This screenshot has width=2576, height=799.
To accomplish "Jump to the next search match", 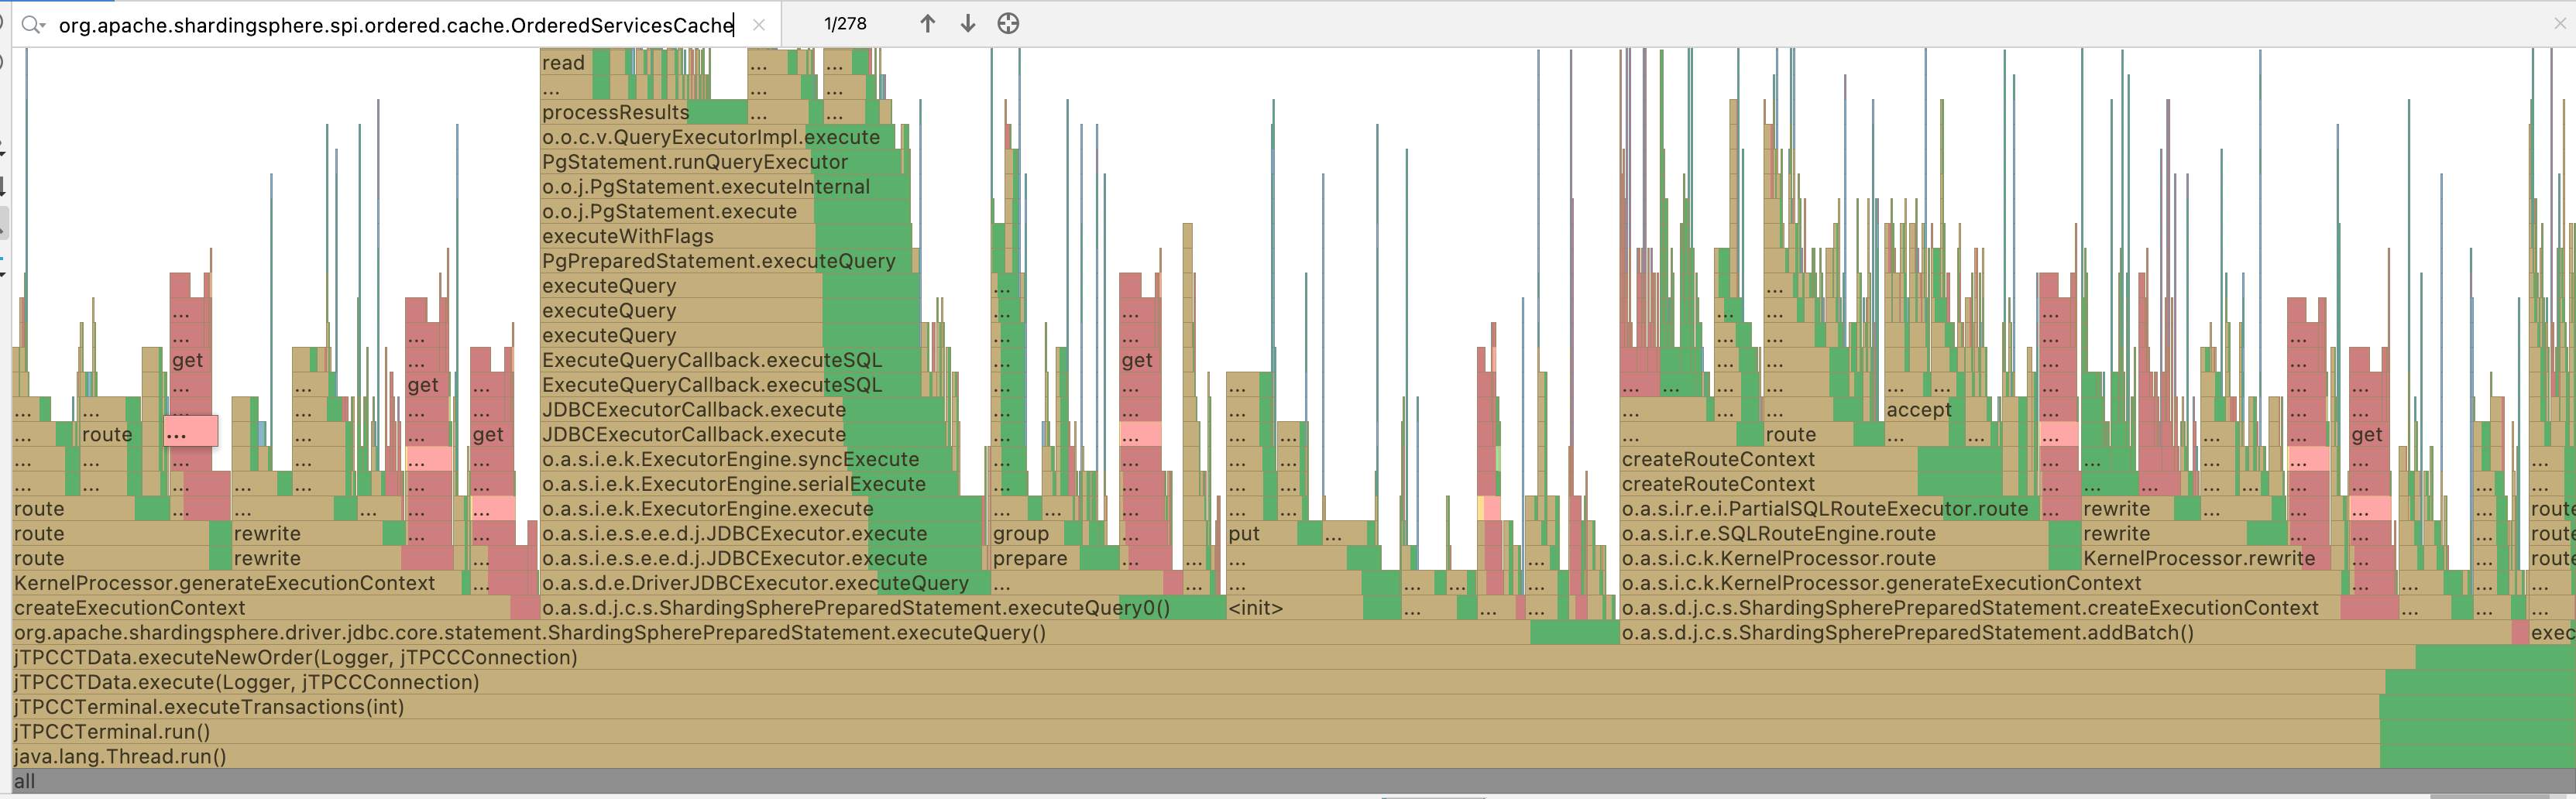I will pyautogui.click(x=967, y=24).
